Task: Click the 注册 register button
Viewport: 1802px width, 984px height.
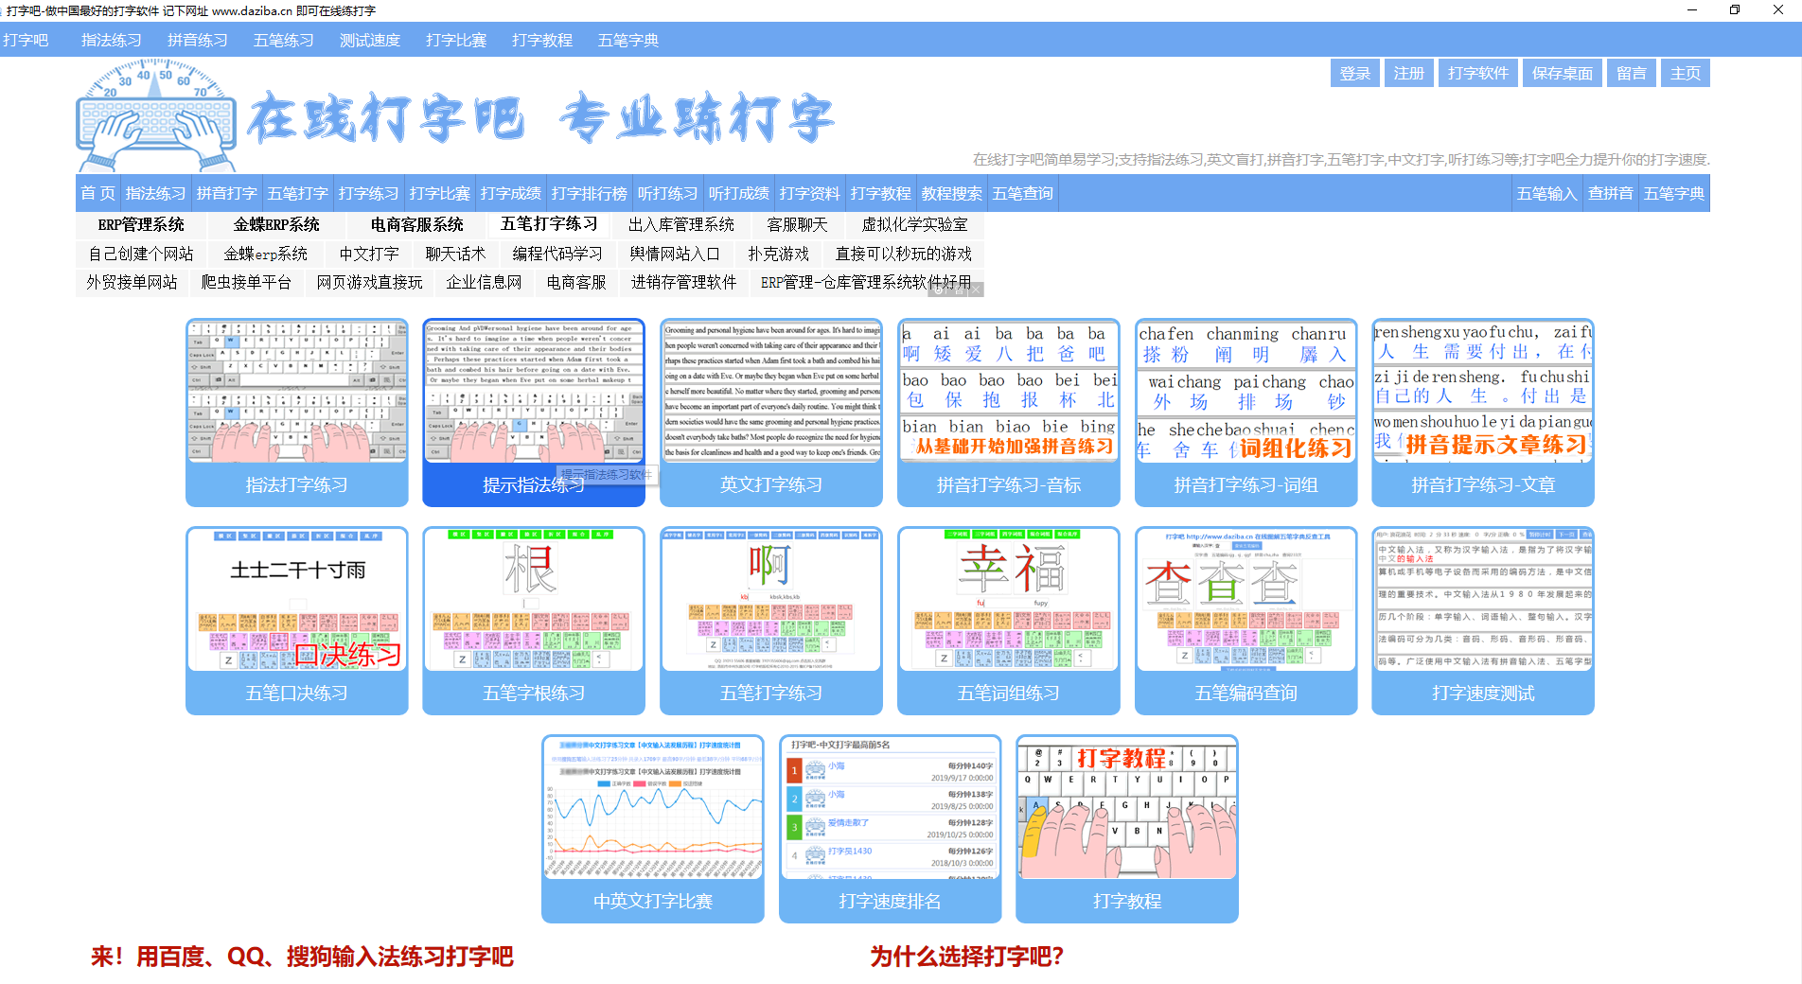Action: click(1409, 73)
